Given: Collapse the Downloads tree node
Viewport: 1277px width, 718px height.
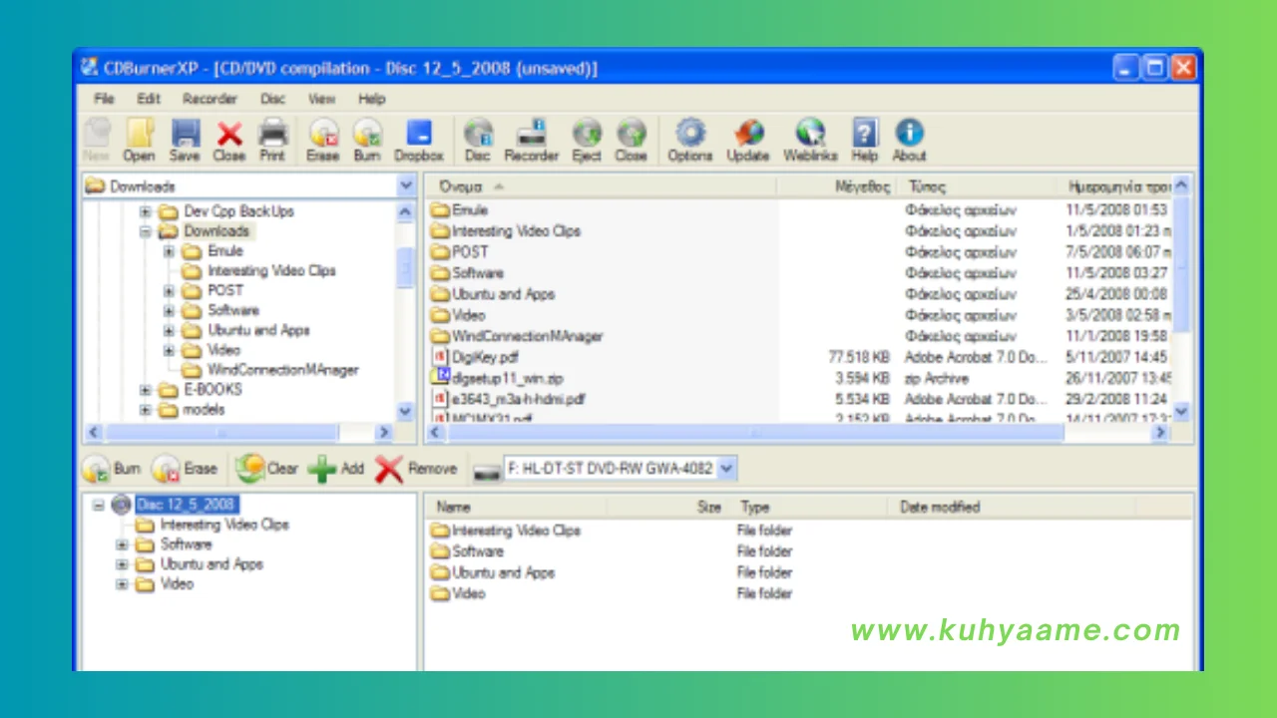Looking at the screenshot, I should coord(146,231).
